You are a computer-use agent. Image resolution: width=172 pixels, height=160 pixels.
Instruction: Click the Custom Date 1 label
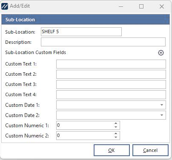22,105
